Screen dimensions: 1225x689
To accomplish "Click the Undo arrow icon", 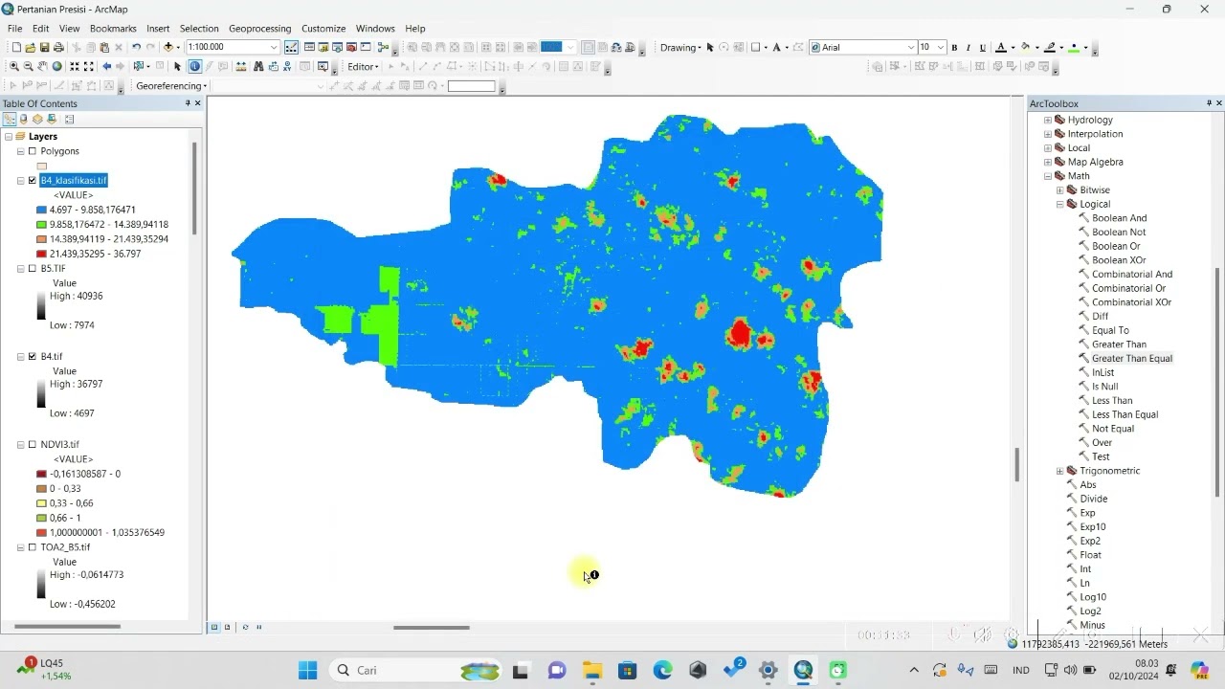I will [x=136, y=47].
